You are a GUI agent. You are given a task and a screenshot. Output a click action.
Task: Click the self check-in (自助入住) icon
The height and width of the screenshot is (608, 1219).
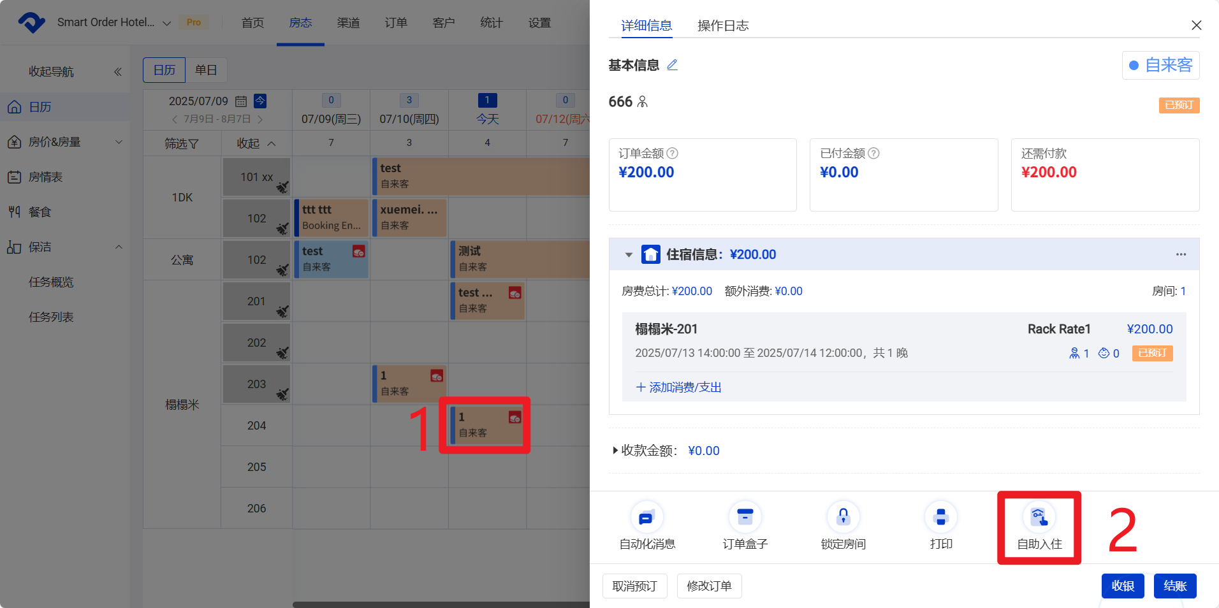(x=1039, y=518)
